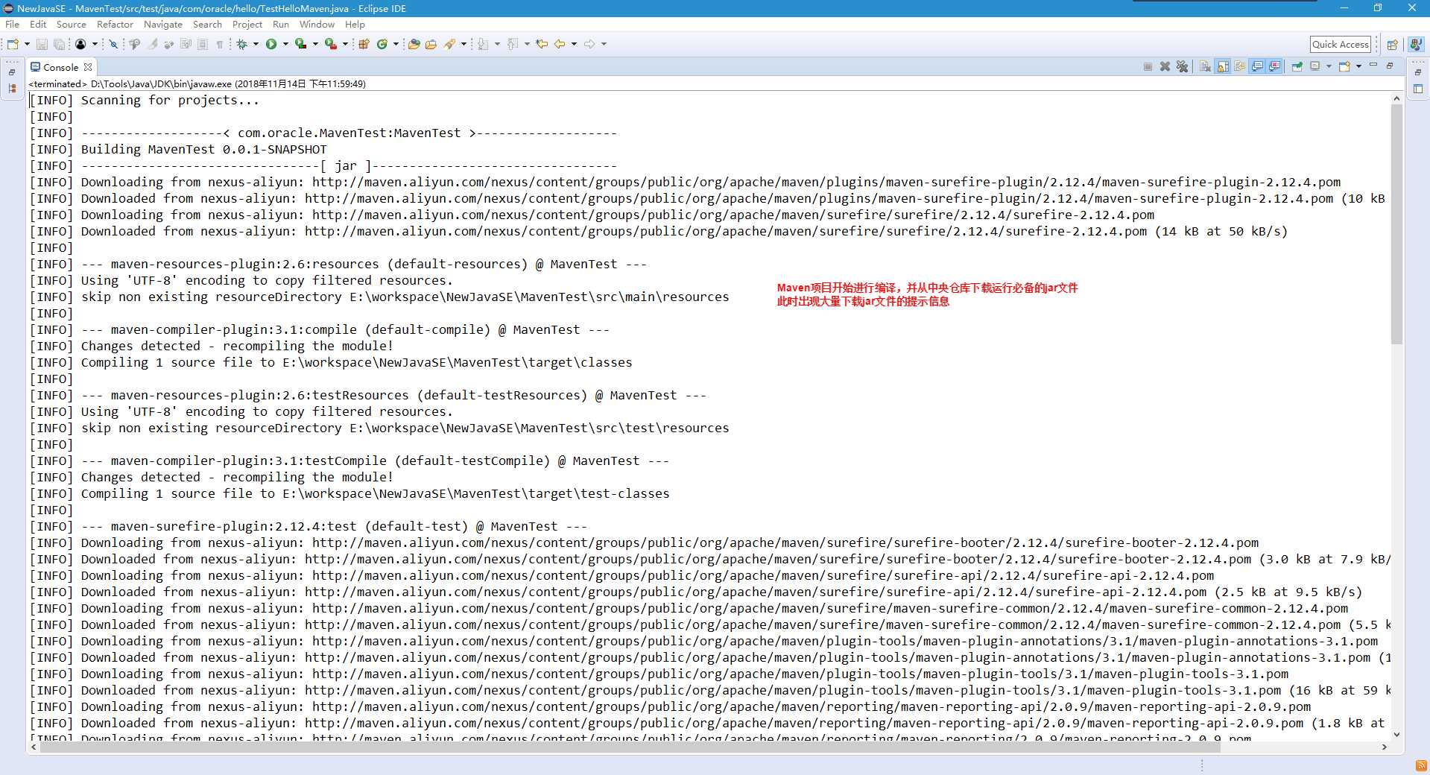Select the Console tab

tap(60, 67)
